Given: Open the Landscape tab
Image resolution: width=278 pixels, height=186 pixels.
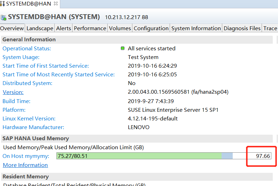Looking at the screenshot, I should pos(40,28).
